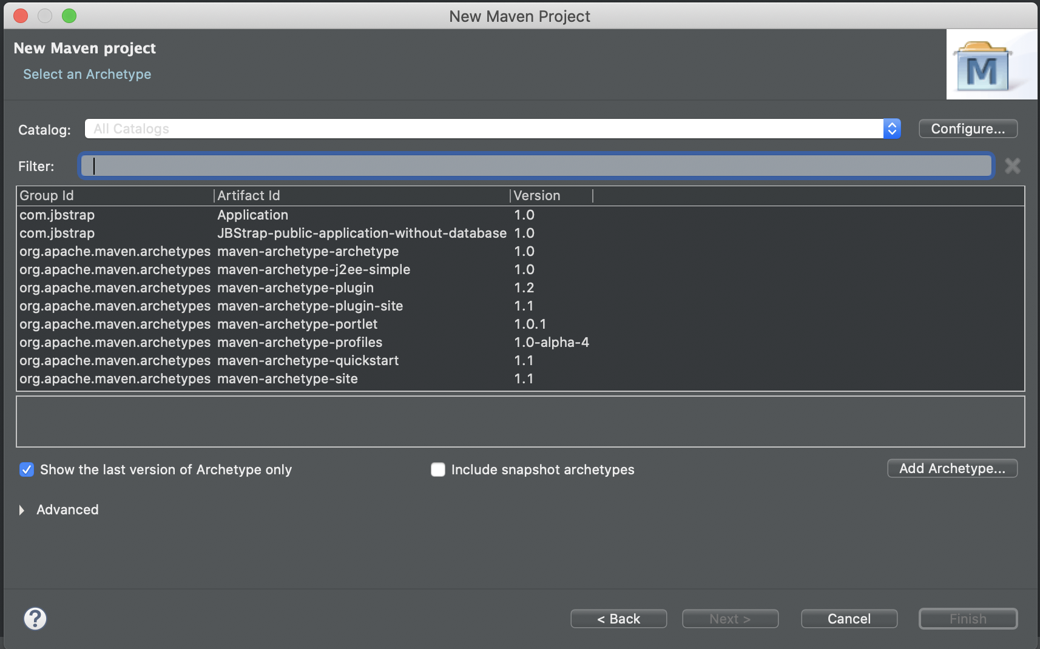
Task: Click the Maven wizard banner icon
Action: point(991,64)
